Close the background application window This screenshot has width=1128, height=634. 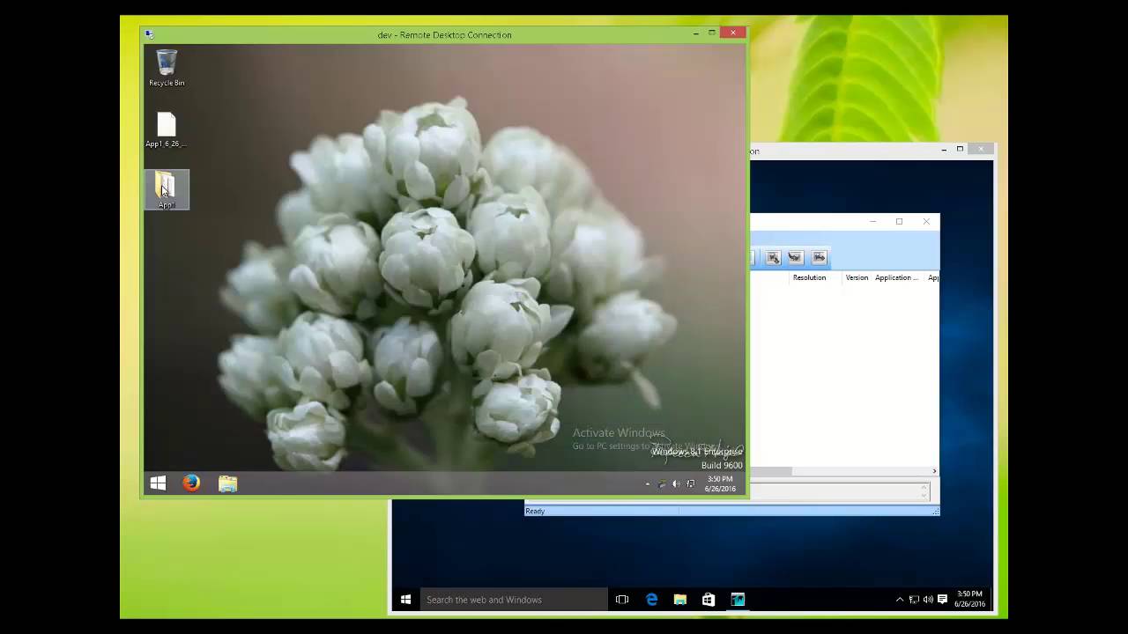926,222
